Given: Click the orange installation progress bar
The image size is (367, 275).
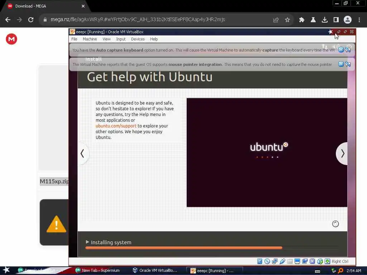Looking at the screenshot, I should point(184,248).
